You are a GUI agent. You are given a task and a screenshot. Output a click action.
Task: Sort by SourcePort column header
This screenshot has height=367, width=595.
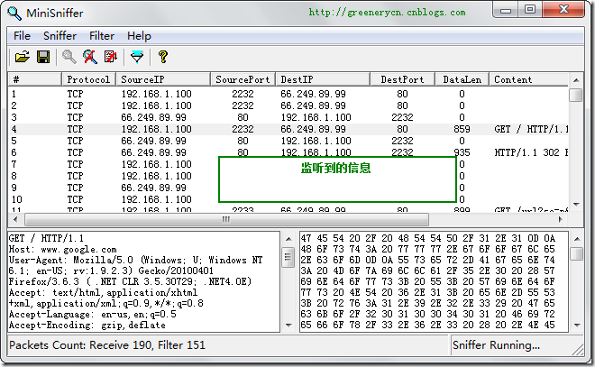pyautogui.click(x=243, y=79)
